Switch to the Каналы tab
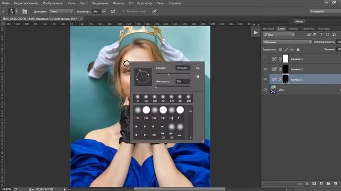341x191 pixels. click(x=293, y=29)
